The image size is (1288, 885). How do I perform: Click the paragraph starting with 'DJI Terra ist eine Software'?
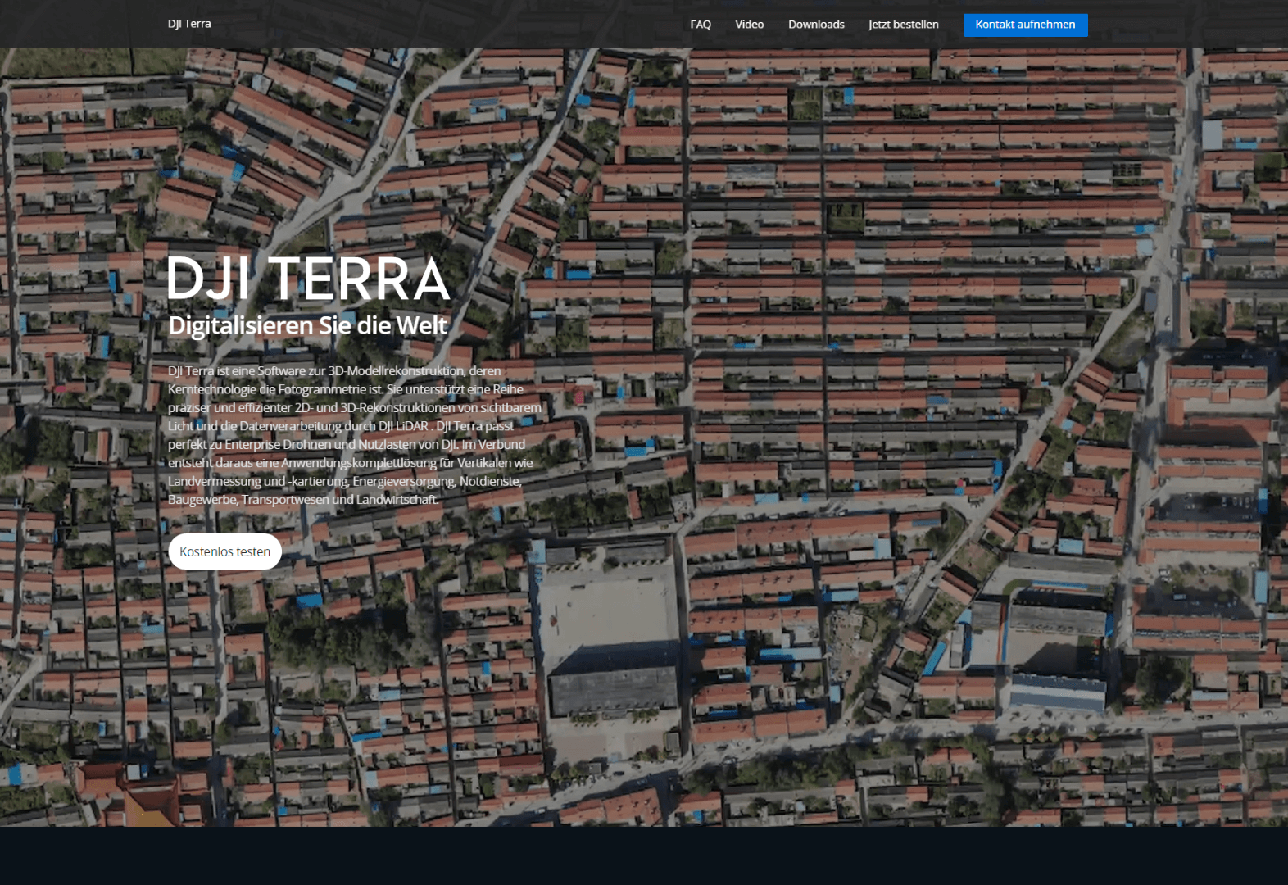(355, 435)
